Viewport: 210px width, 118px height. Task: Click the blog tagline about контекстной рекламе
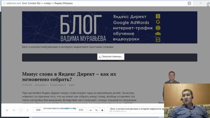(x=68, y=47)
